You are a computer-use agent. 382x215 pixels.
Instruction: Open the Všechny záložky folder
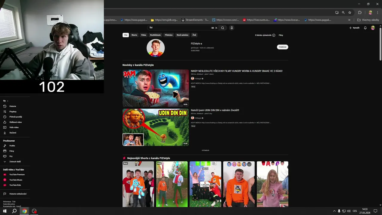(368, 20)
